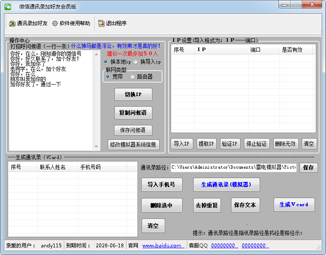Image resolution: width=326 pixels, height=255 pixels.
Task: Minimize the window
Action: [285, 5]
